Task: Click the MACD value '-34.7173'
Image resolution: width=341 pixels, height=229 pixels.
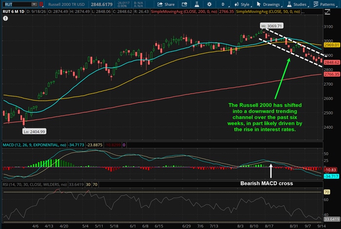Action: 76,145
